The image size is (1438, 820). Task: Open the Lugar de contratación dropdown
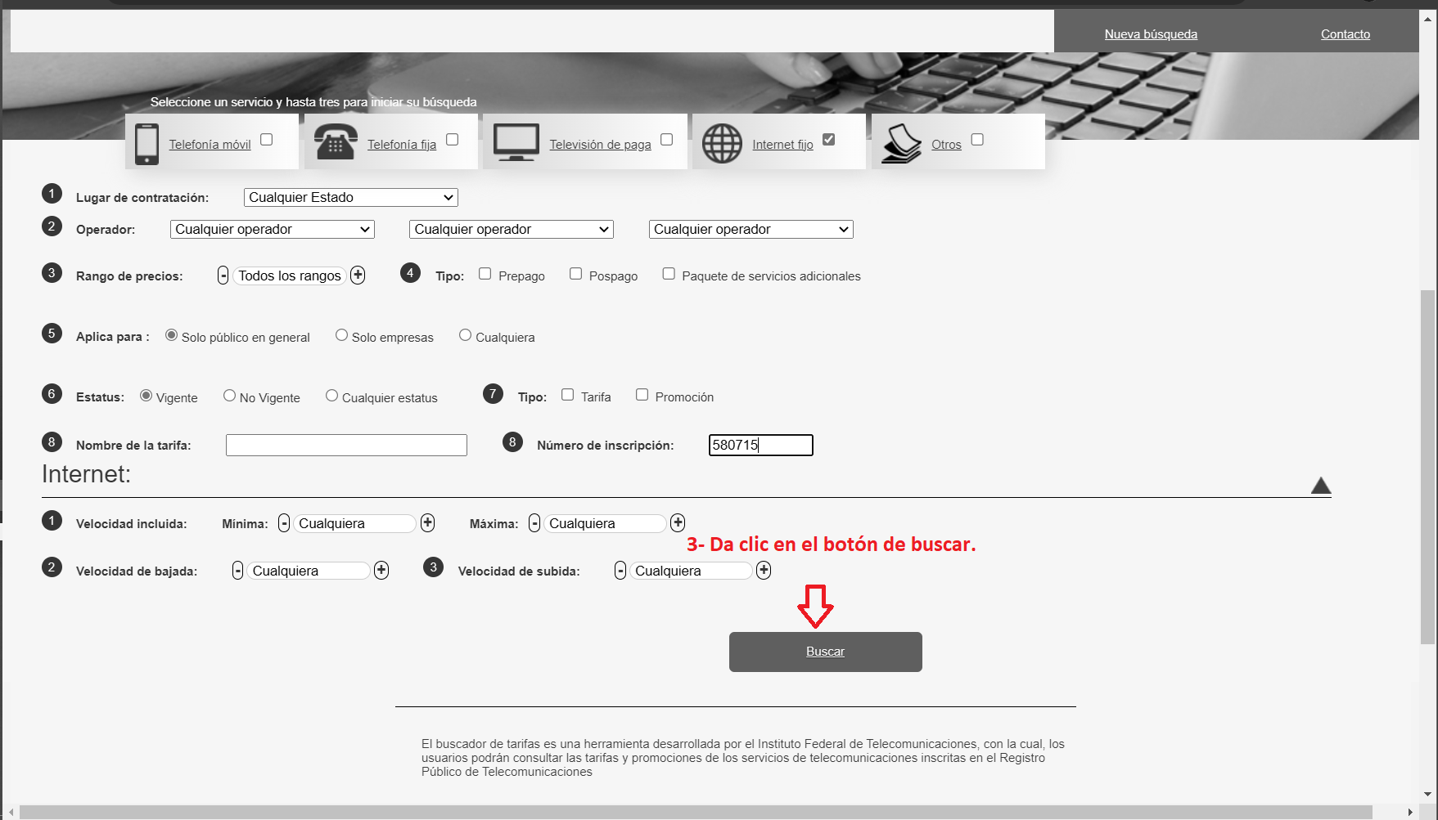pyautogui.click(x=350, y=197)
